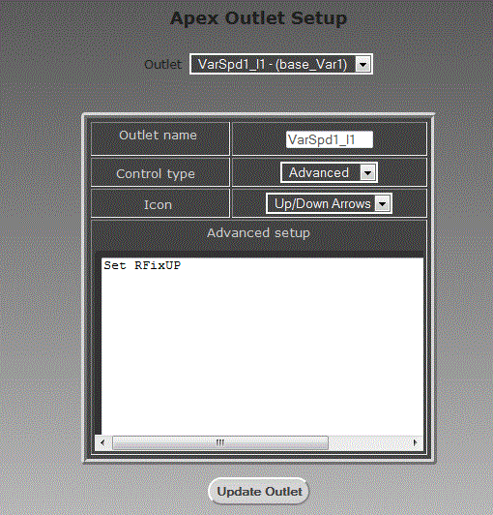Image resolution: width=493 pixels, height=515 pixels.
Task: Open the Outlet selector dropdown arrow
Action: (363, 64)
